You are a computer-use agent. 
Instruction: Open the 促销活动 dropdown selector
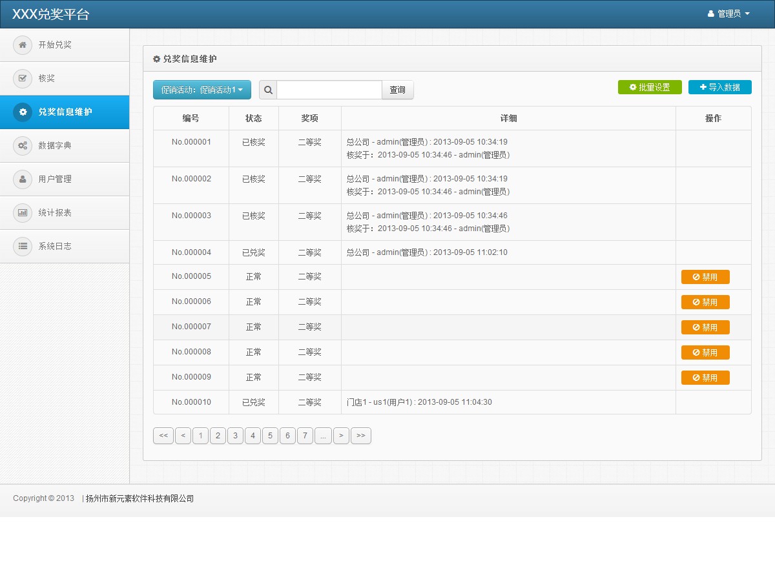coord(201,90)
